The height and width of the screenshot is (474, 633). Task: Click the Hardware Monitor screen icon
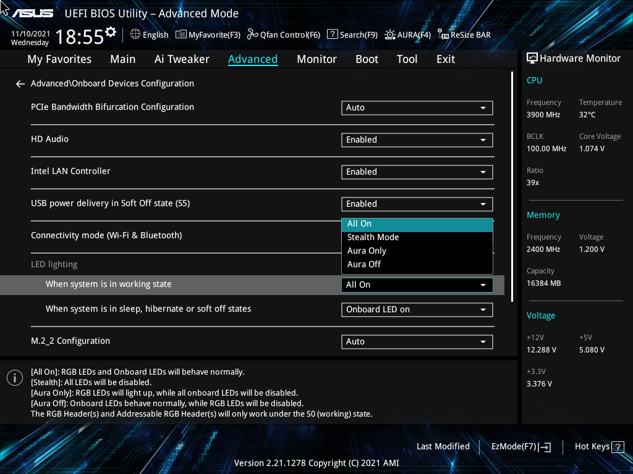pyautogui.click(x=532, y=59)
